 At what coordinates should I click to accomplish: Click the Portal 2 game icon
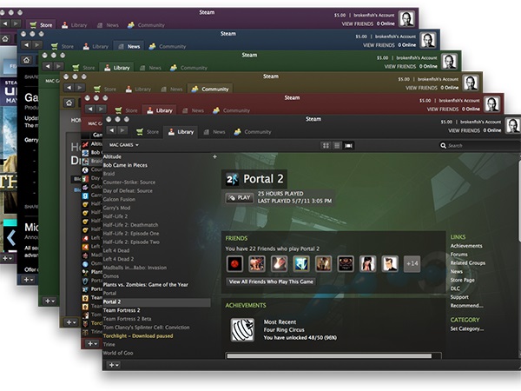(x=232, y=179)
